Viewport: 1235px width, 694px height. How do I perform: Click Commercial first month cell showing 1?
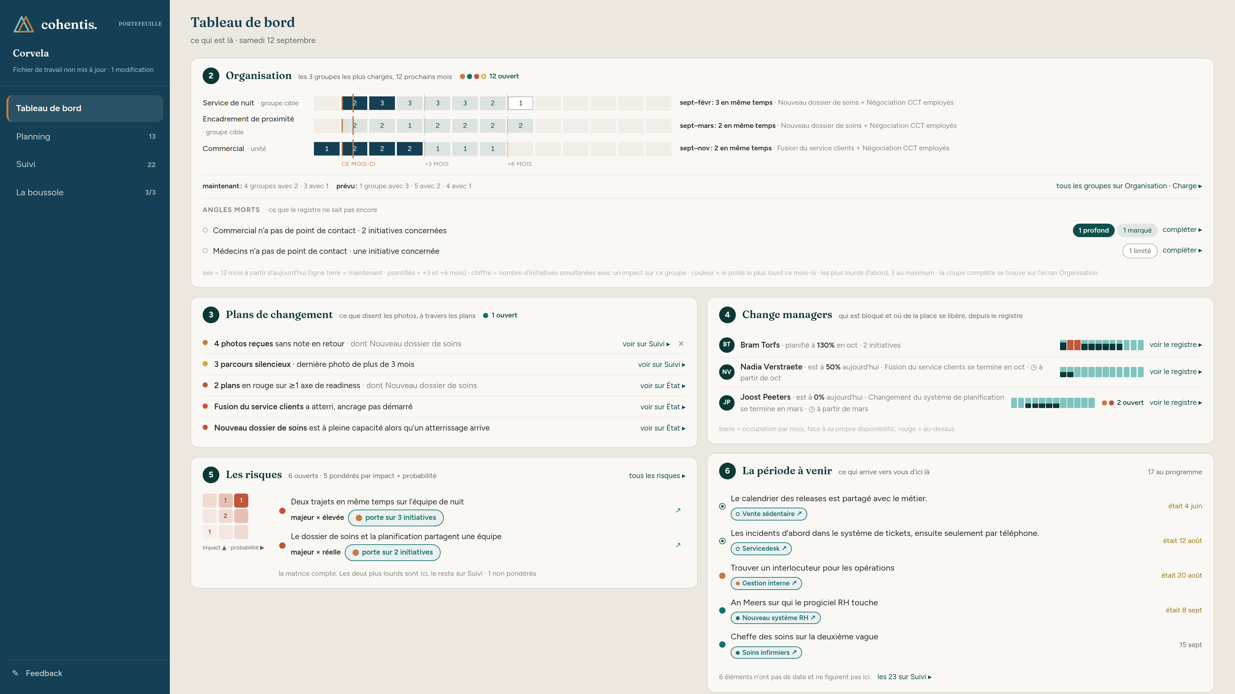pyautogui.click(x=326, y=148)
